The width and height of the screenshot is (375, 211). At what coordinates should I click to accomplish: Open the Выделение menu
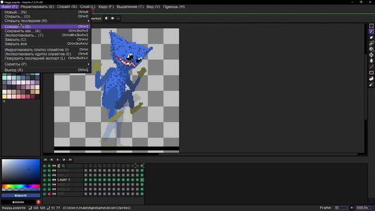(x=130, y=6)
